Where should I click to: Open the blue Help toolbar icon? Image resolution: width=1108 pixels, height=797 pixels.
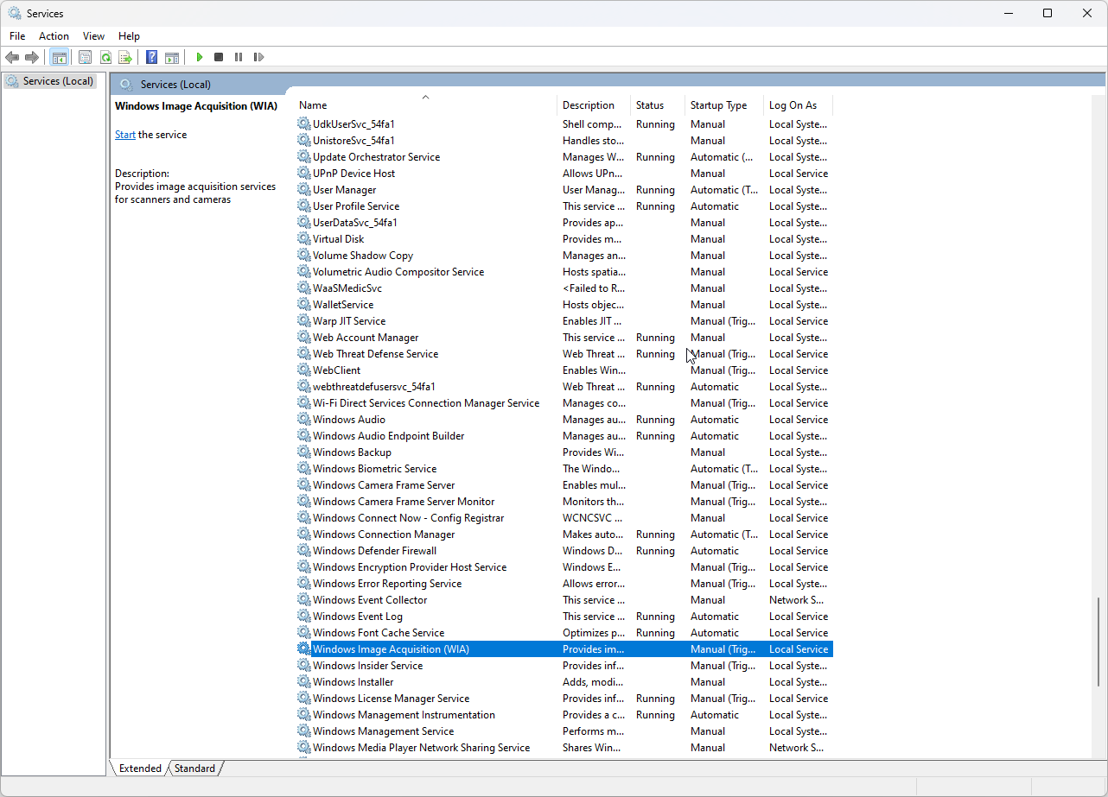pyautogui.click(x=151, y=57)
